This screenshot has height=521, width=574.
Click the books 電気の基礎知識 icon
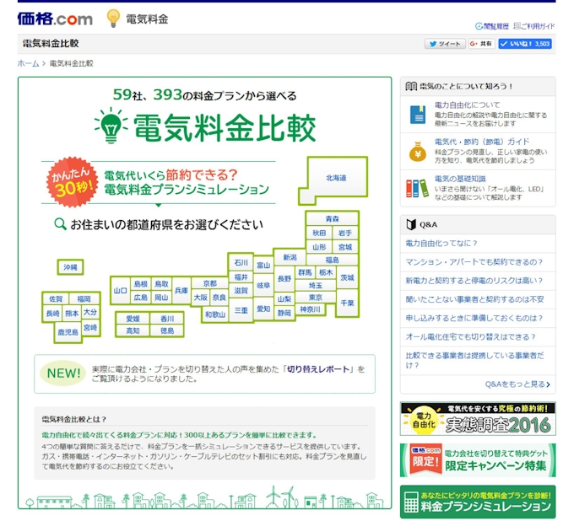point(417,188)
